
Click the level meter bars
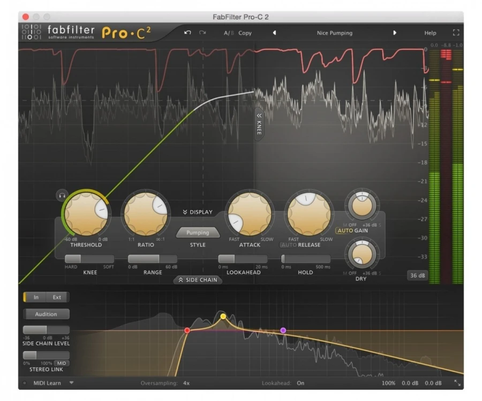tap(446, 166)
